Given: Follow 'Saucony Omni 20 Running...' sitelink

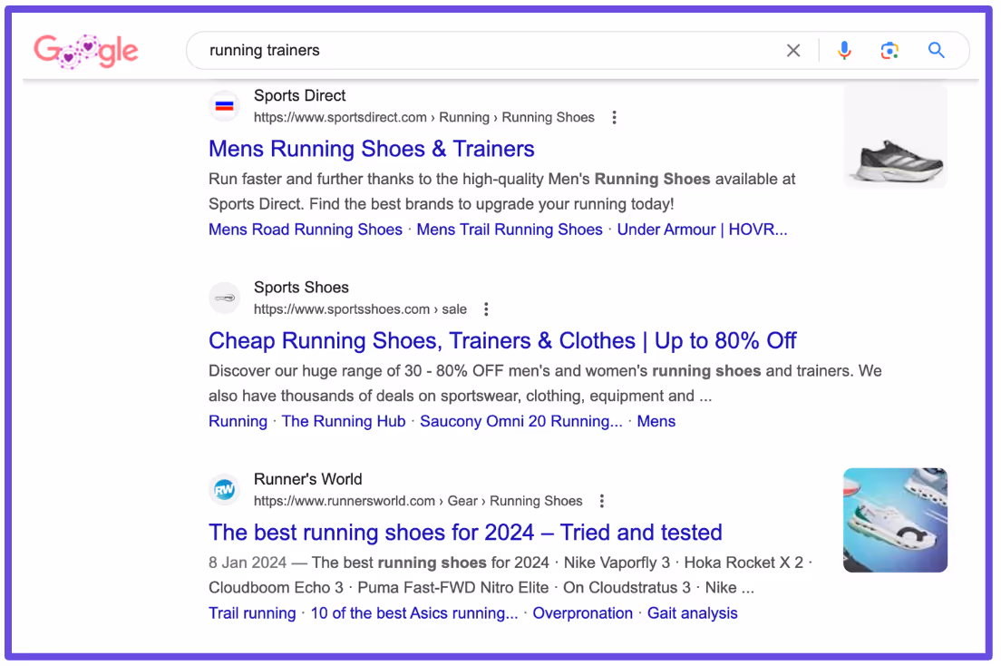Looking at the screenshot, I should tap(521, 421).
